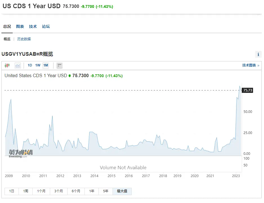Viewport: 264px width, 203px height.
Task: Click the 50.00 value on price axis
Action: (x=248, y=112)
